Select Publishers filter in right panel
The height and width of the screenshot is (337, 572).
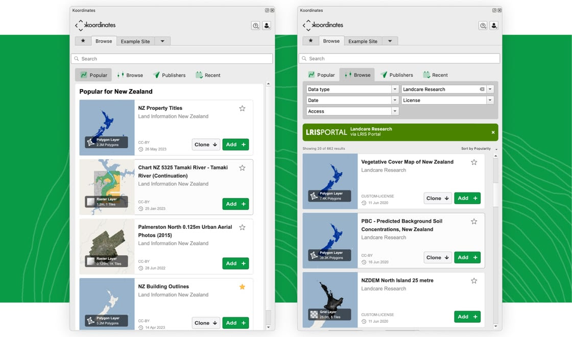[396, 75]
